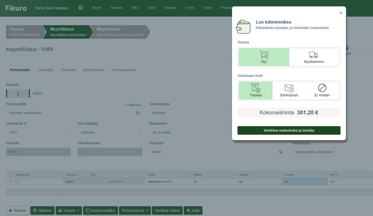Click the a-hinta cell with value 24
373x216 pixels.
click(x=305, y=182)
